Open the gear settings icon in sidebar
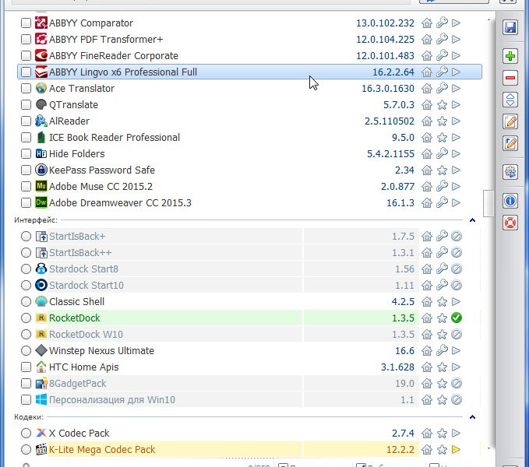Screen dimensions: 529x467 coord(510,172)
